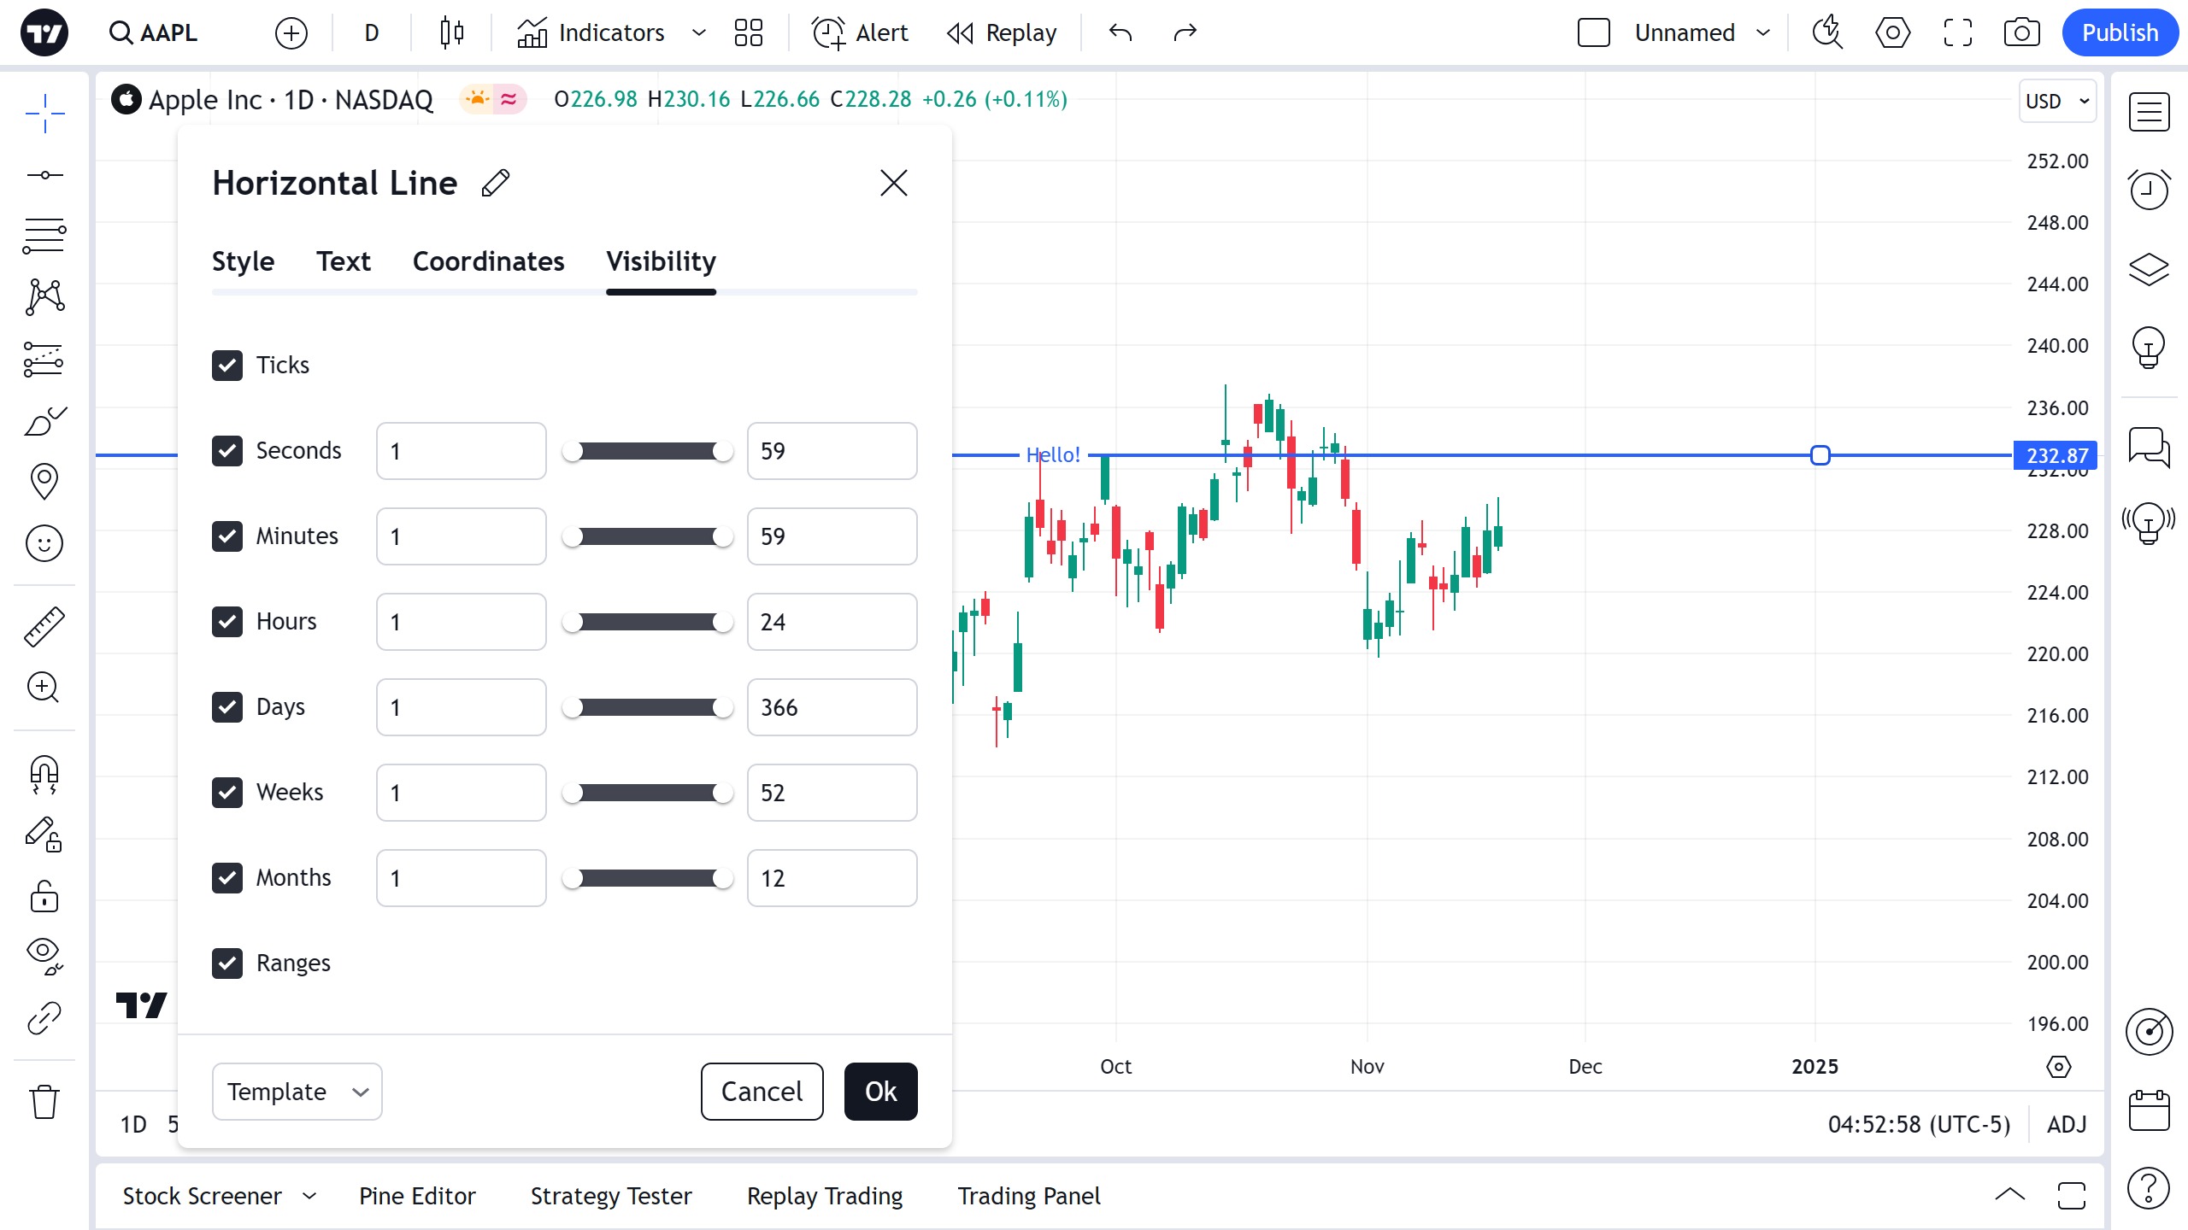
Task: Click the Days range slider
Action: pyautogui.click(x=647, y=707)
